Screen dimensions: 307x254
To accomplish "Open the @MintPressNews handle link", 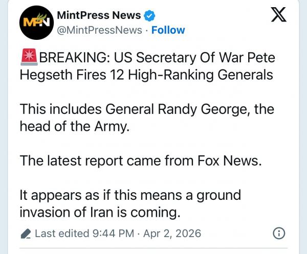I will click(x=99, y=30).
